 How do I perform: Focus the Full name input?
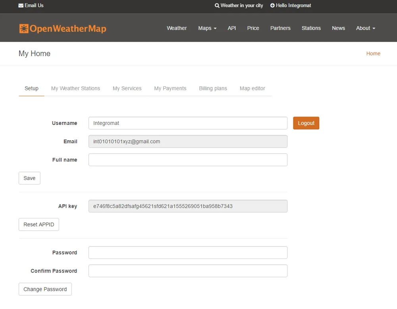[188, 160]
